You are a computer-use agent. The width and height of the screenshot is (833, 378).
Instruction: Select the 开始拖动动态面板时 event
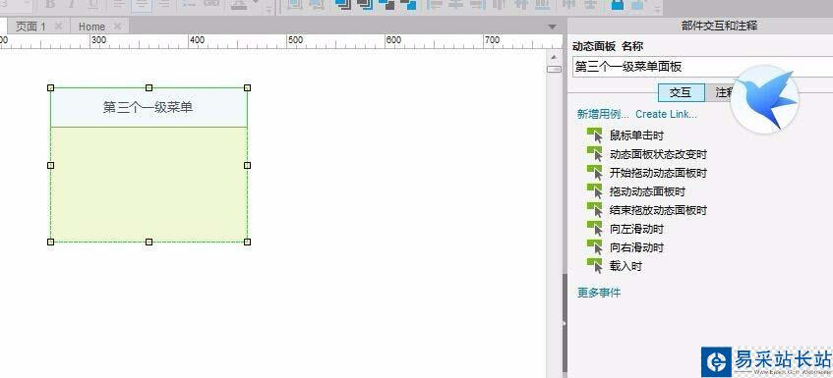(658, 173)
